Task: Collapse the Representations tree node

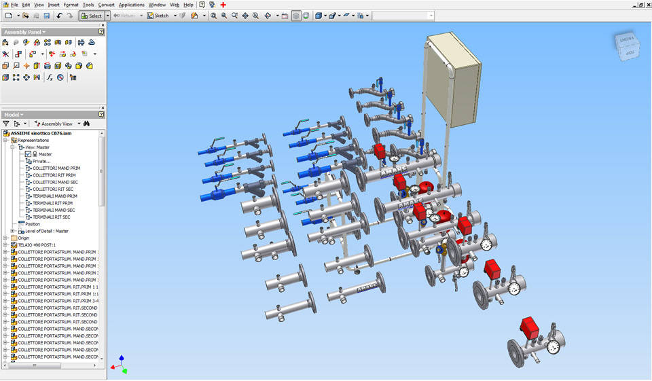Action: (x=5, y=140)
